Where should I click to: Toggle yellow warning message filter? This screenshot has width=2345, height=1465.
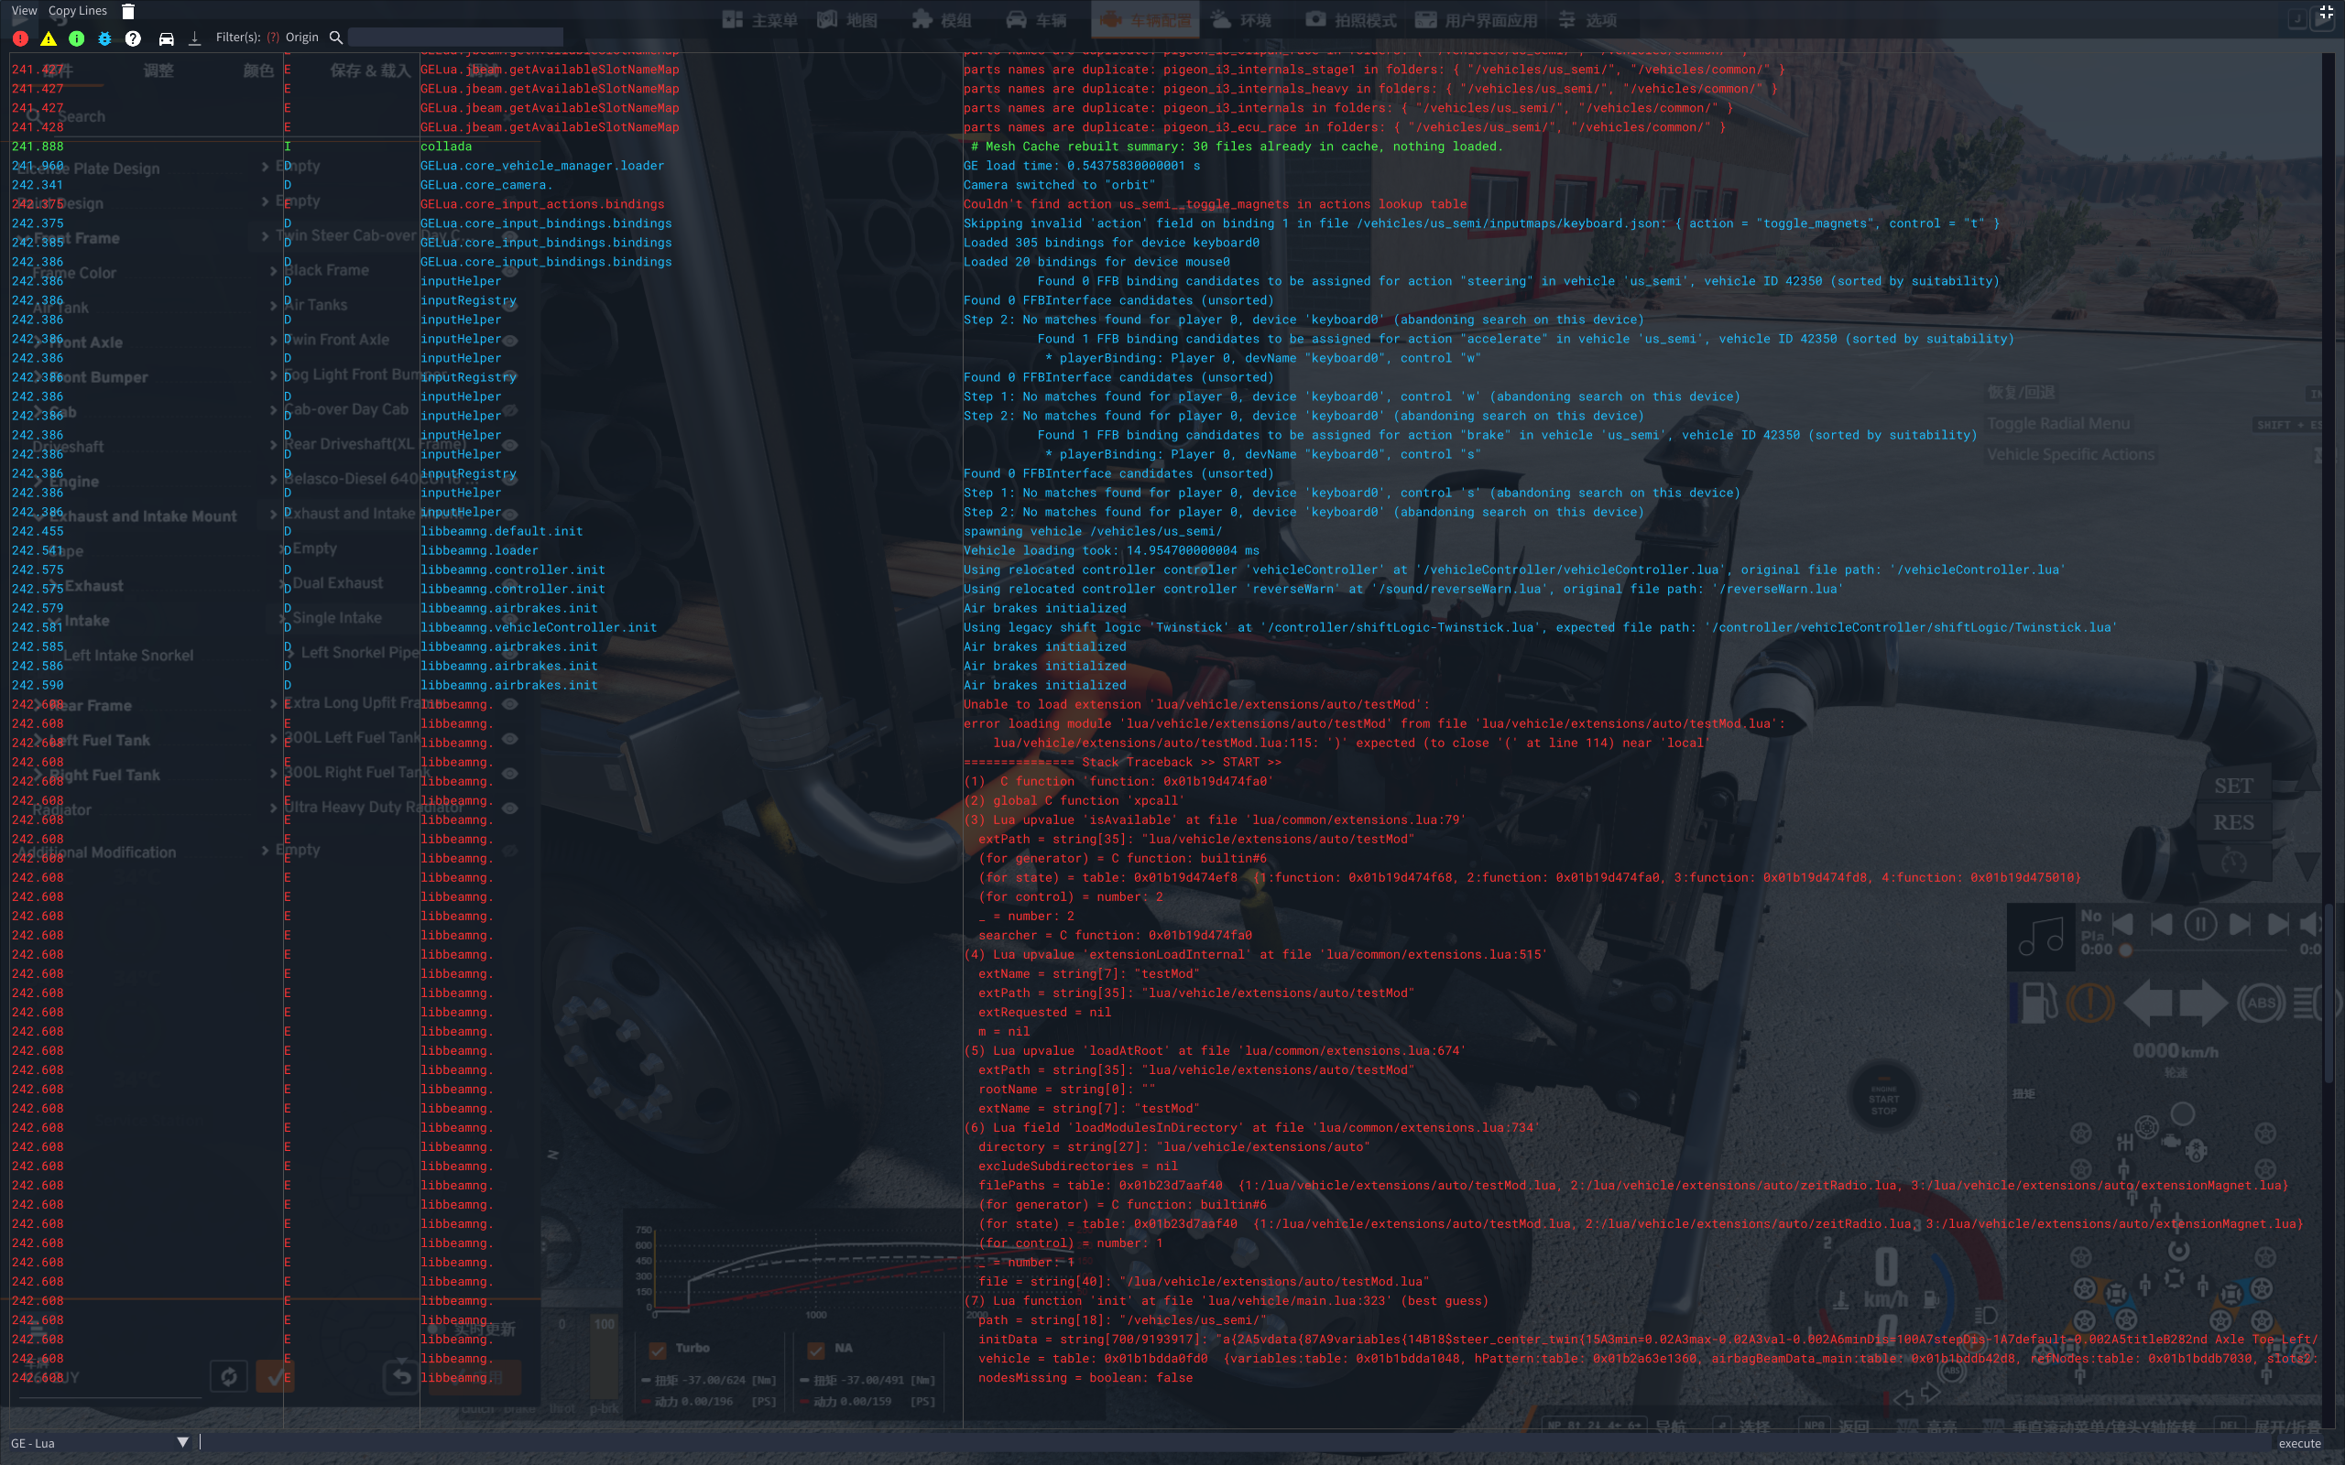click(49, 38)
